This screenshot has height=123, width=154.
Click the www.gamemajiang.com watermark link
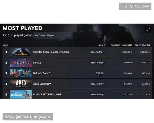point(28,117)
